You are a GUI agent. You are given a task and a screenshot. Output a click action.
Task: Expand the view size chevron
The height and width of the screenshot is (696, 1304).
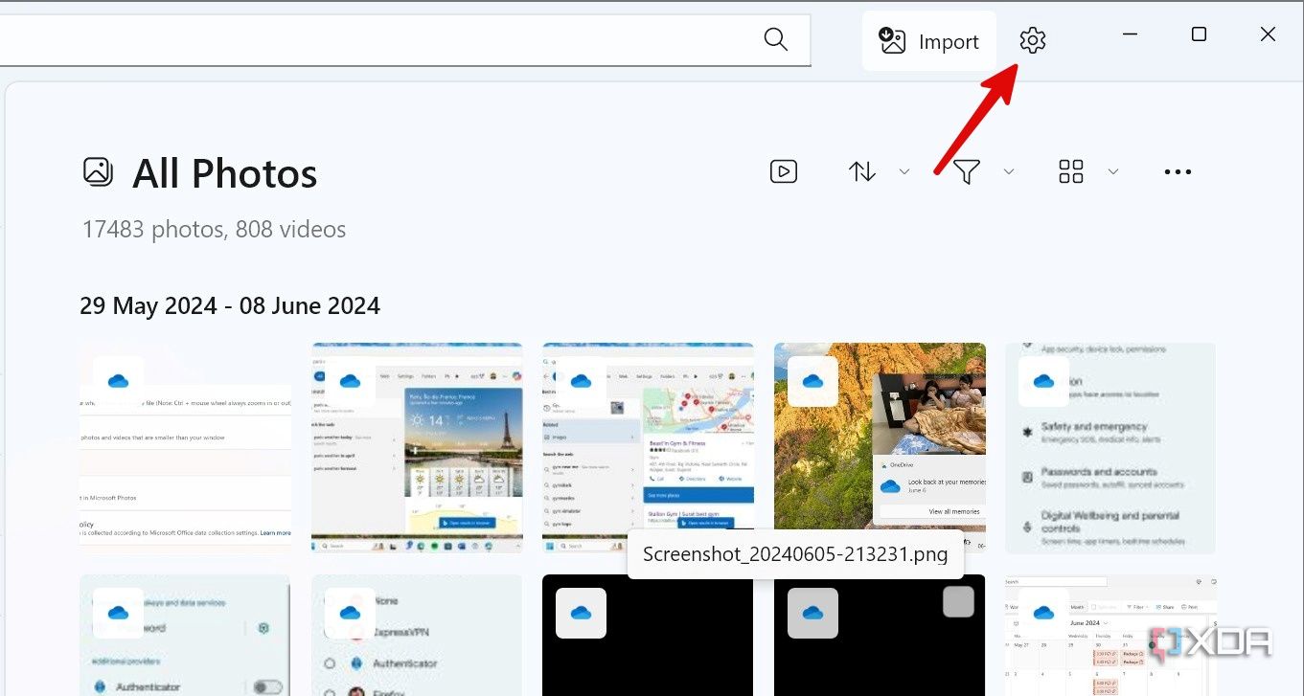pos(1112,171)
